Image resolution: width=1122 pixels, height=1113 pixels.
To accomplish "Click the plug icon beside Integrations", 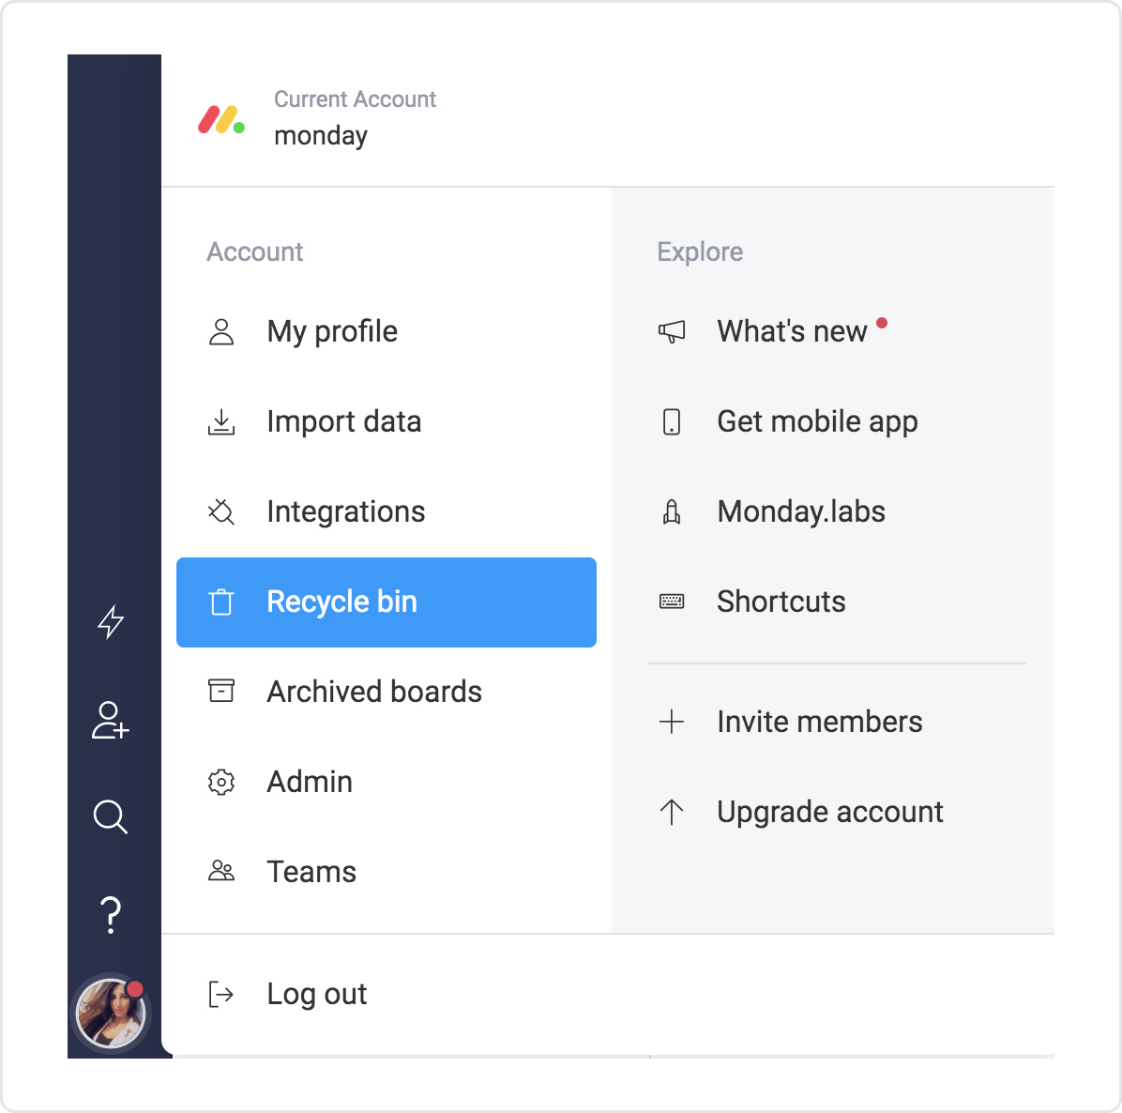I will [x=221, y=511].
